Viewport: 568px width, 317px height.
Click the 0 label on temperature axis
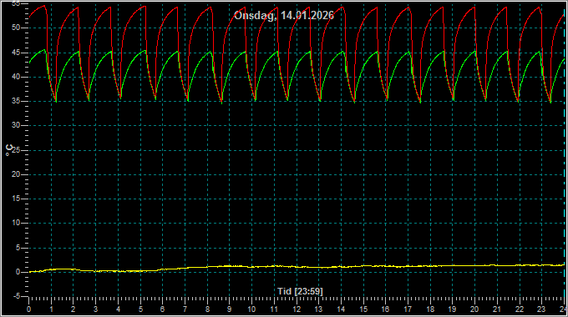click(x=18, y=272)
